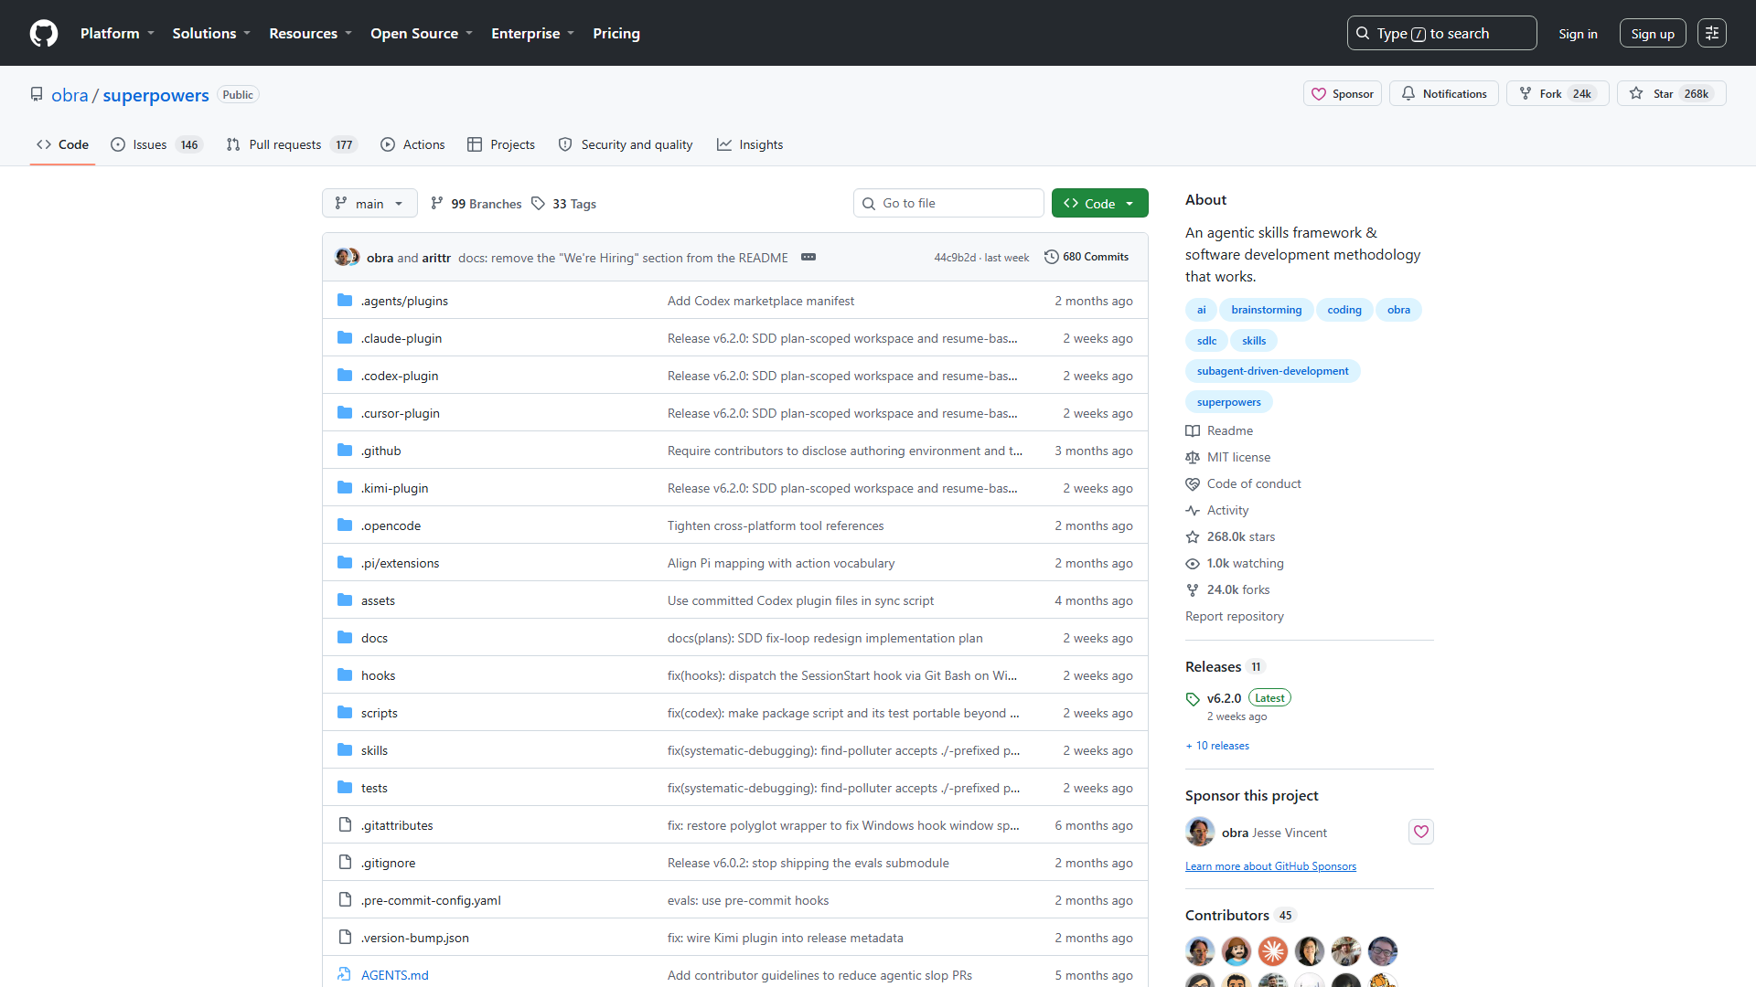The image size is (1756, 987).
Task: Click the Sign in link
Action: click(1578, 33)
